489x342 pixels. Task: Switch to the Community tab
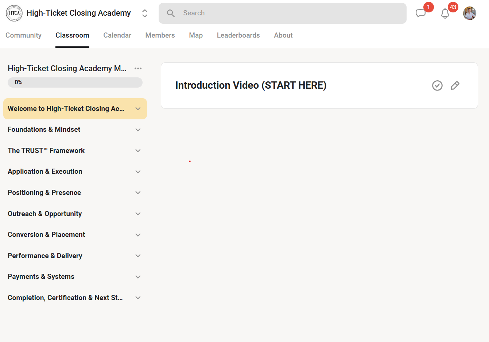23,35
